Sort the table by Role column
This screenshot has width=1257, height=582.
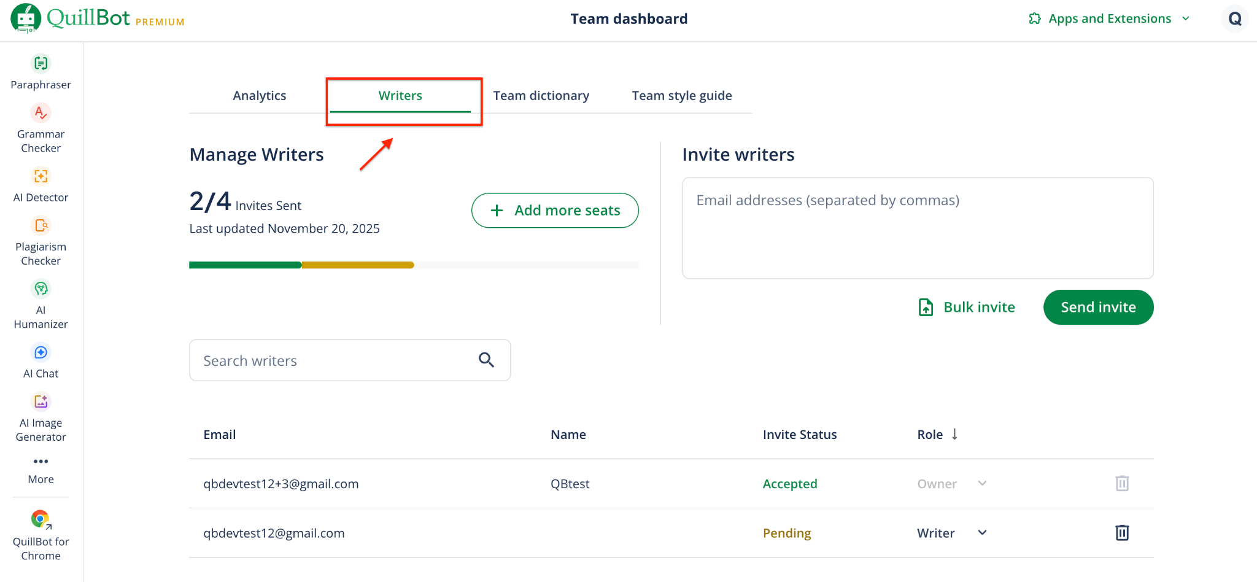point(954,435)
